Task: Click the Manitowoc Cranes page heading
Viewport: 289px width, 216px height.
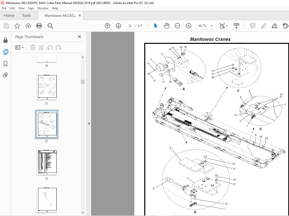Action: (210, 39)
